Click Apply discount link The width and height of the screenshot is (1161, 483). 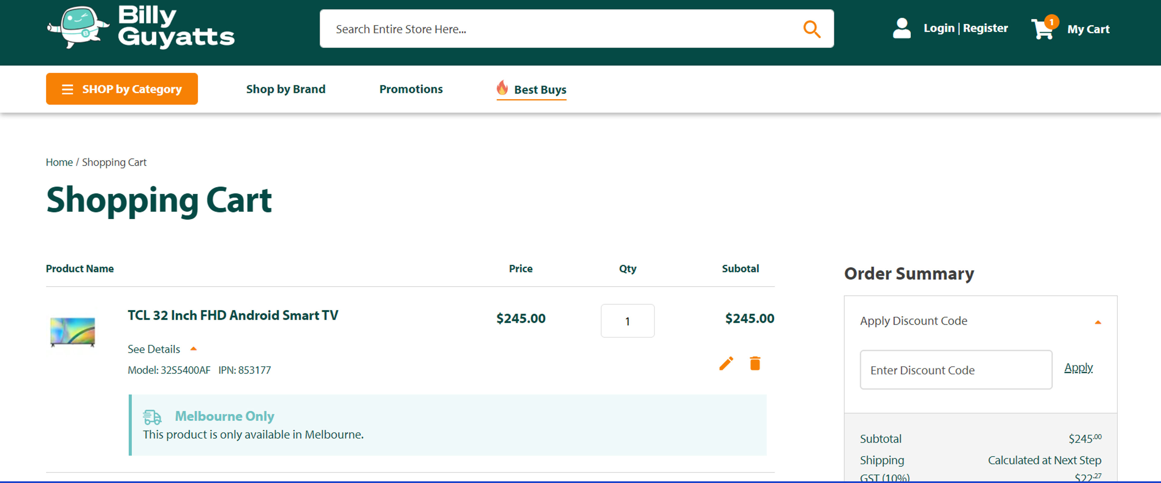click(x=1078, y=368)
